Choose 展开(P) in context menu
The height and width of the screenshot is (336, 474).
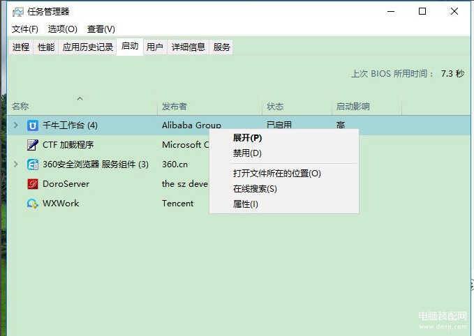coord(284,138)
